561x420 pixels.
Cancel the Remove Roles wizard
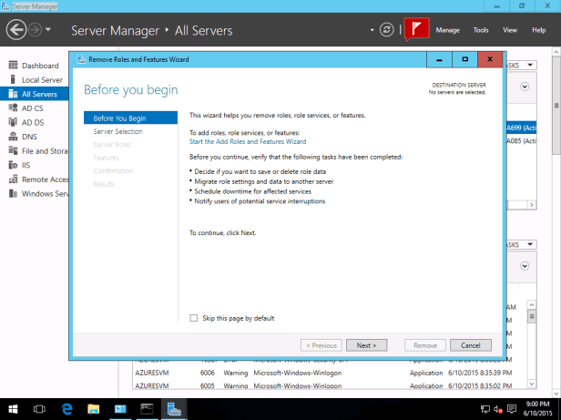470,345
